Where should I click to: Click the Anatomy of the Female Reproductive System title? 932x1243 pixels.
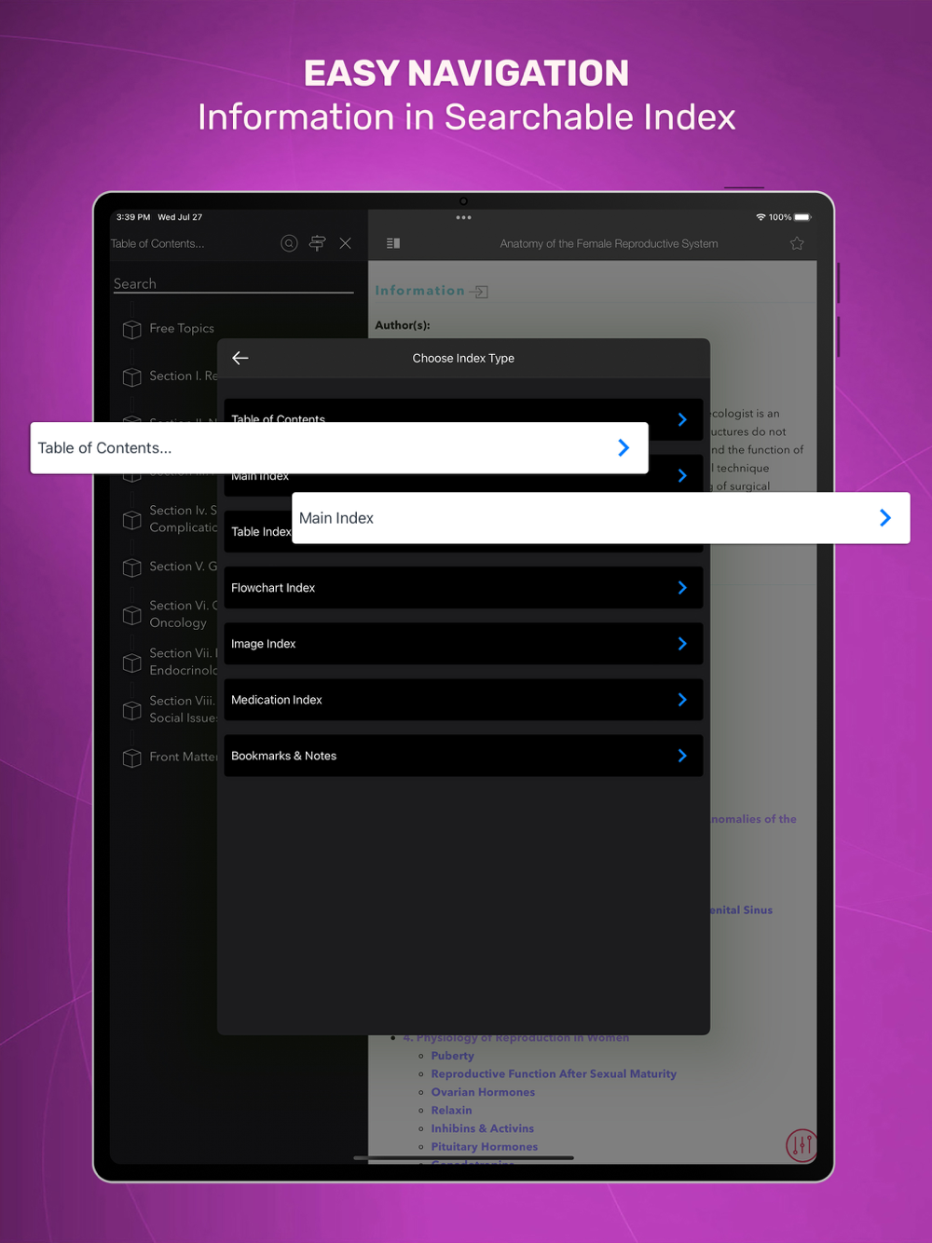click(x=609, y=243)
